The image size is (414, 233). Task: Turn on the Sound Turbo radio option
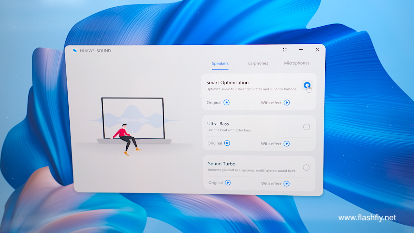pyautogui.click(x=306, y=167)
